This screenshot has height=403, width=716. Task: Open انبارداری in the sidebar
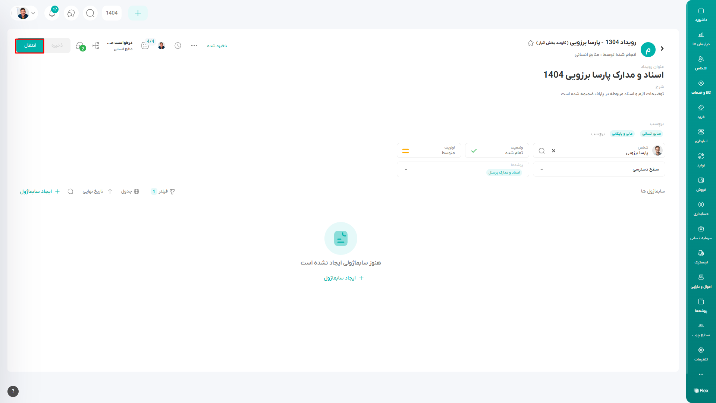tap(701, 135)
